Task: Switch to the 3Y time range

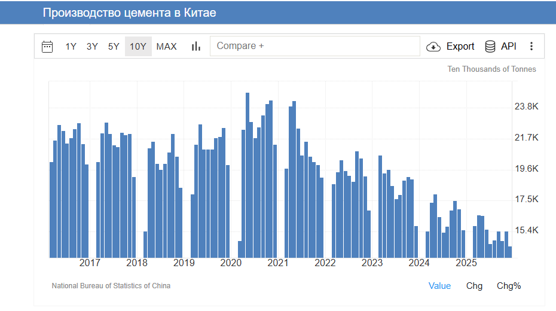Action: pos(92,47)
